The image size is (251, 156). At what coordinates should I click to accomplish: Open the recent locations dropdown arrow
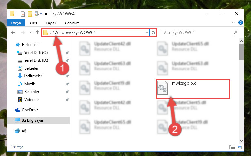30,32
